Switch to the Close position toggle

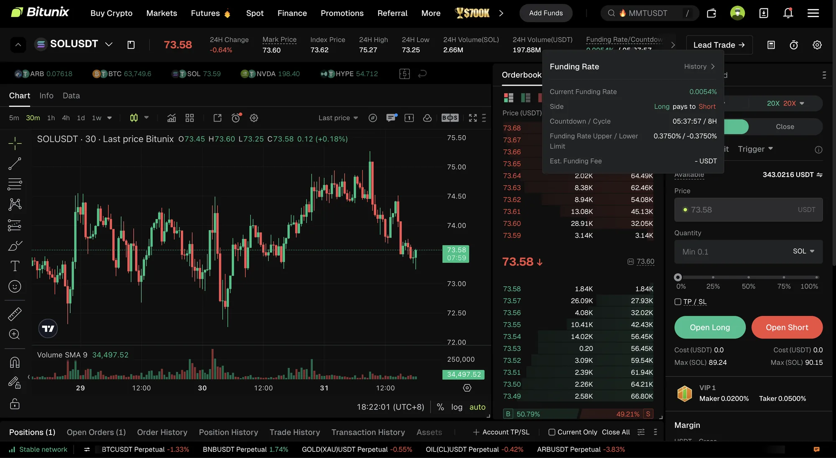[x=785, y=127]
